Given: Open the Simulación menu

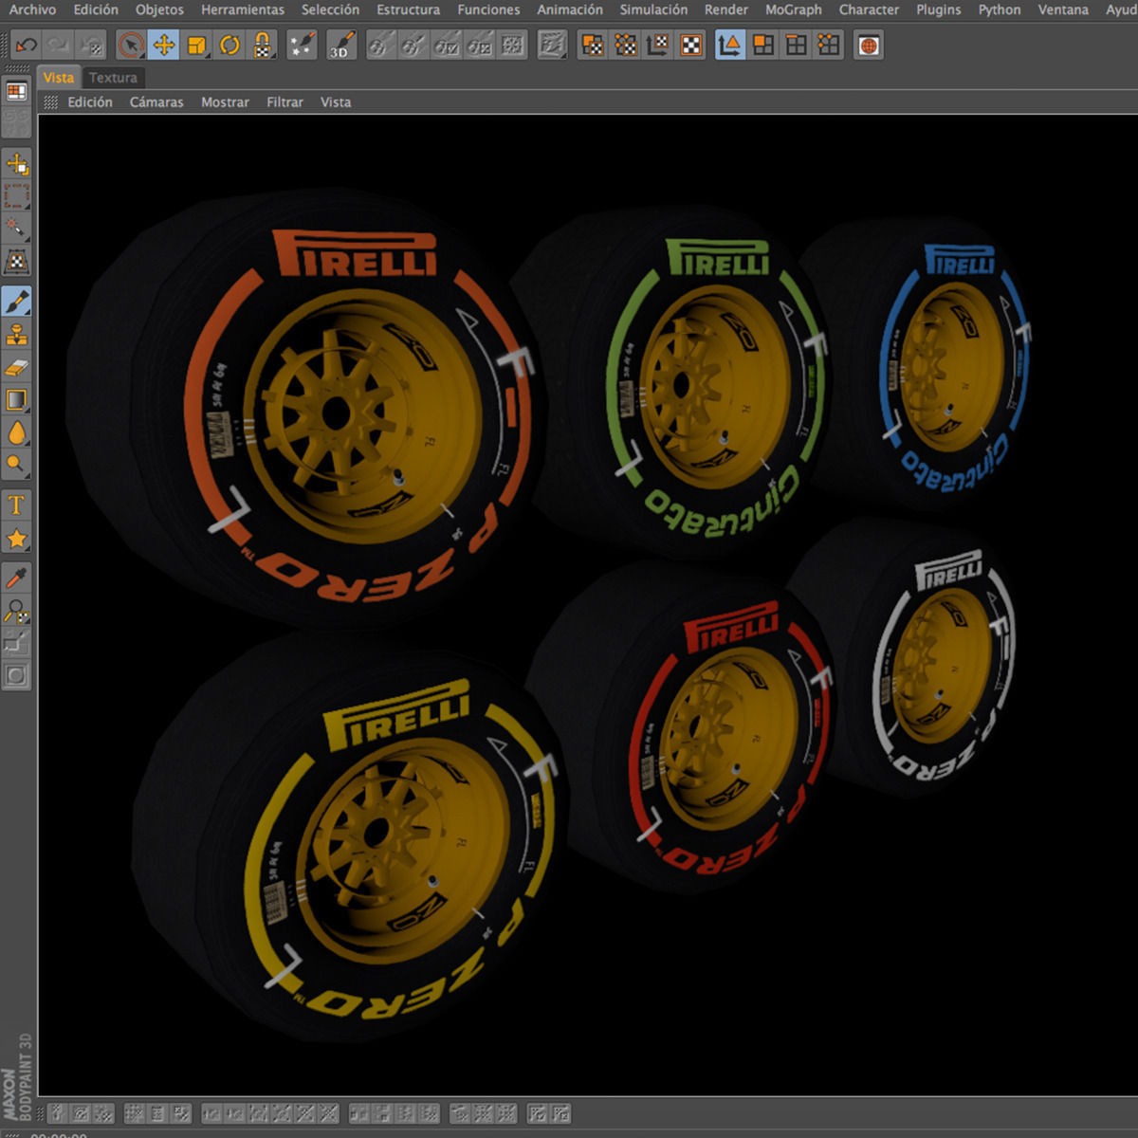Looking at the screenshot, I should click(653, 9).
